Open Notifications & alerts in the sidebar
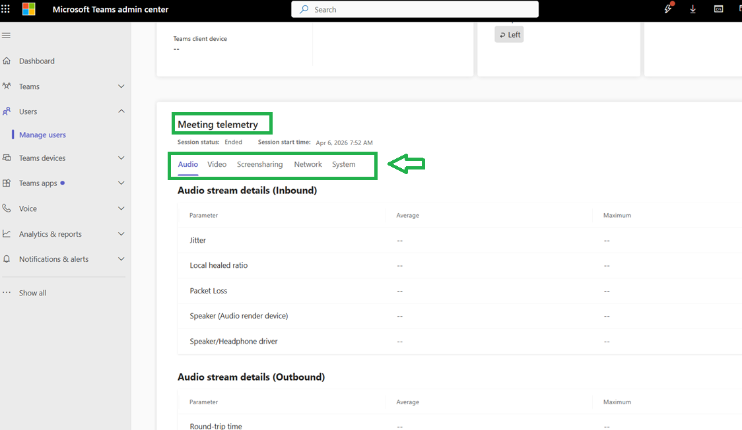The width and height of the screenshot is (742, 430). coord(53,259)
